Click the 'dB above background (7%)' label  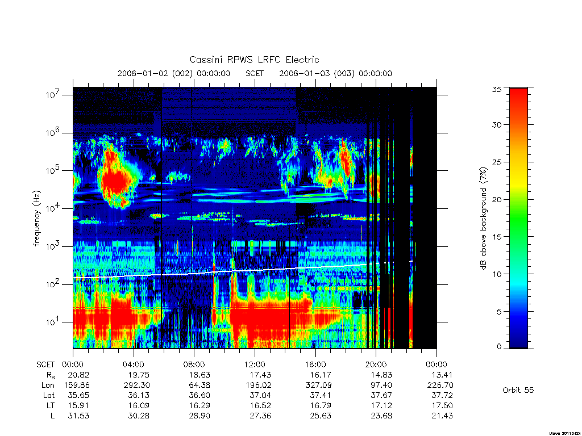coord(483,219)
